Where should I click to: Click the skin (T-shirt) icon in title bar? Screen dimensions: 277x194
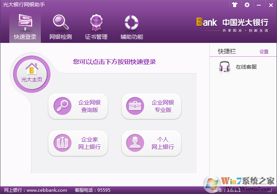pos(235,5)
